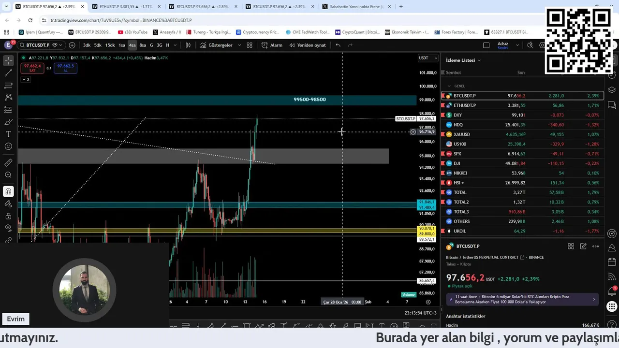Select DXY row in watchlist
The height and width of the screenshot is (348, 619).
[x=523, y=115]
